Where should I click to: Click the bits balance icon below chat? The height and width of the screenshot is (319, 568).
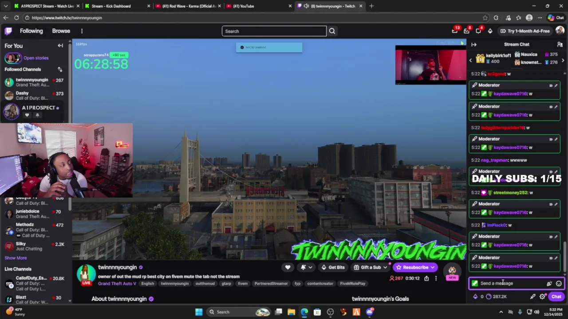(x=476, y=297)
